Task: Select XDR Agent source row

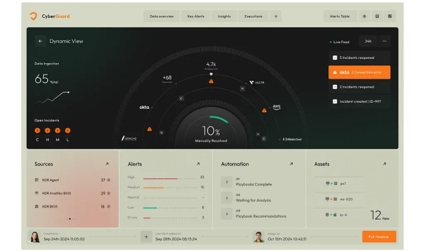Action: click(73, 180)
